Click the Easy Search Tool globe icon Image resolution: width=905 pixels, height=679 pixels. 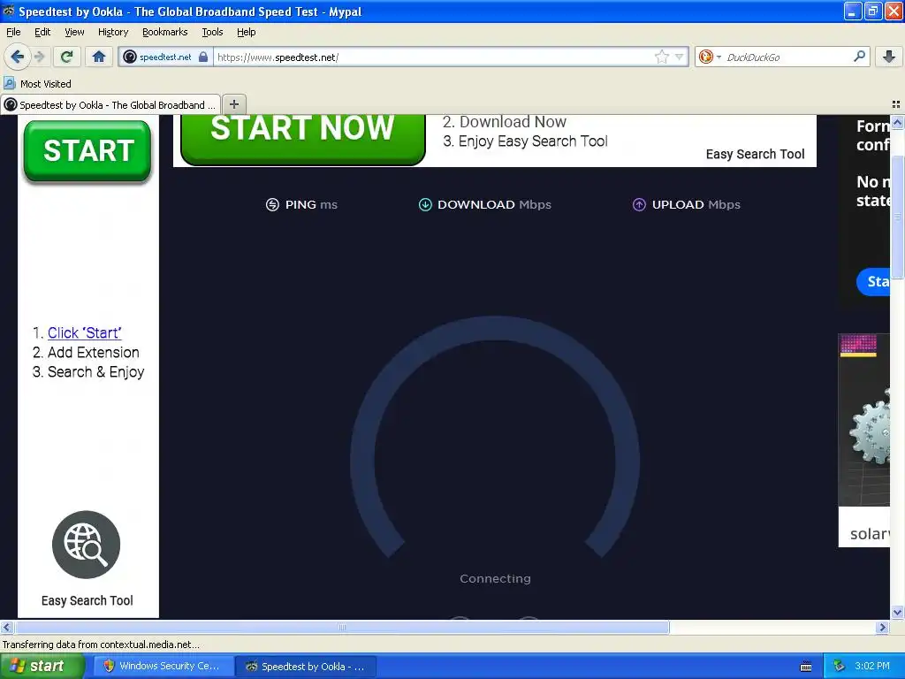click(x=86, y=545)
